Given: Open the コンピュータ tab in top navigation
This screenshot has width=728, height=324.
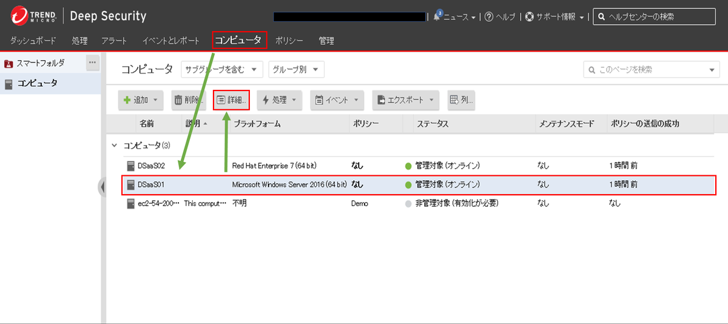Looking at the screenshot, I should click(240, 41).
